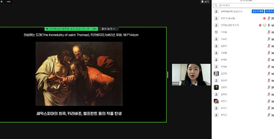Click the green screen share icon for 이지현
274x139 pixels.
click(265, 25)
